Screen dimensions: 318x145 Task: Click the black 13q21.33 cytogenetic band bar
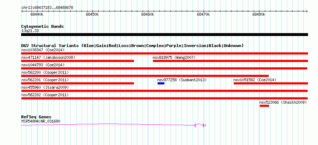click(x=164, y=35)
